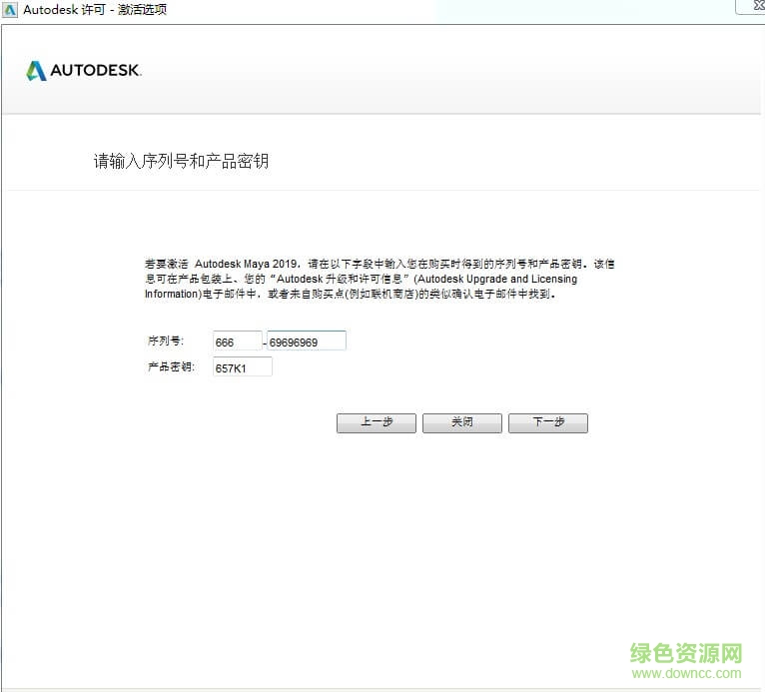The image size is (765, 692).
Task: Focus the serial number prefix field showing 666
Action: pyautogui.click(x=237, y=342)
